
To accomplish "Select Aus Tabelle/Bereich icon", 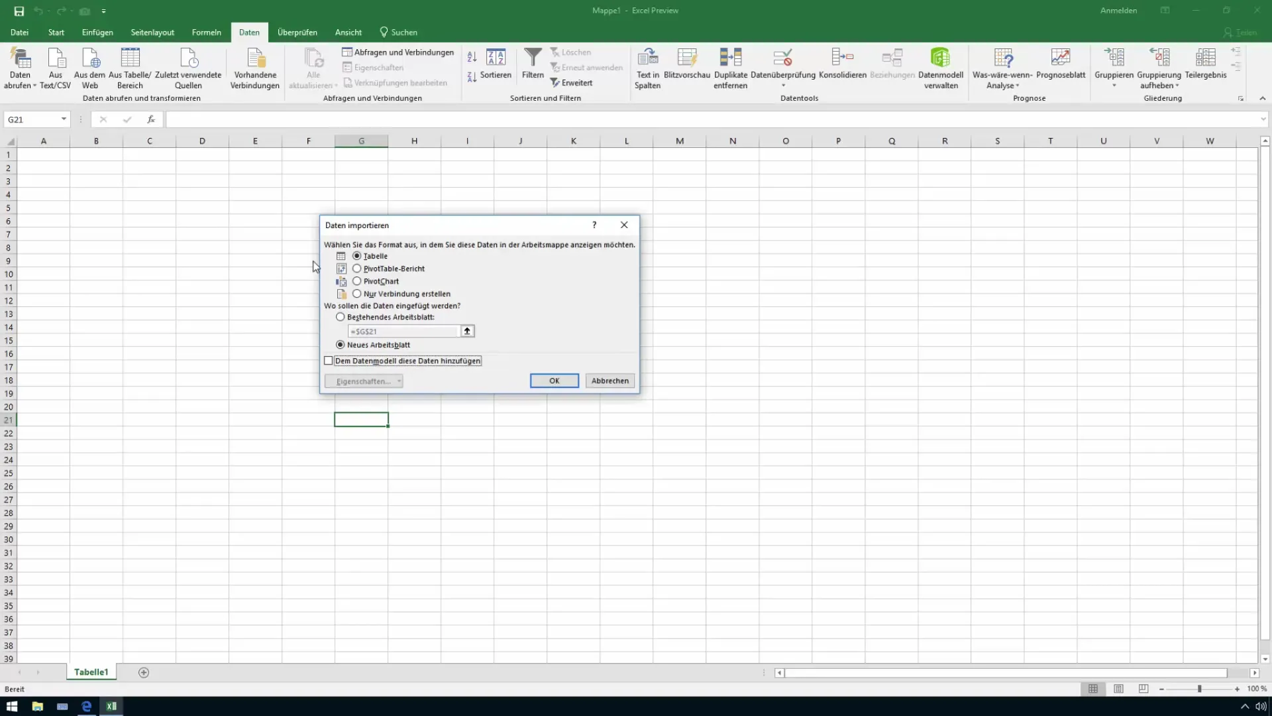I will [130, 68].
